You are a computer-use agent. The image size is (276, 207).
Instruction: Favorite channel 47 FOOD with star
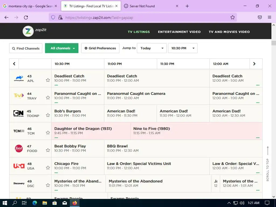tap(48, 150)
